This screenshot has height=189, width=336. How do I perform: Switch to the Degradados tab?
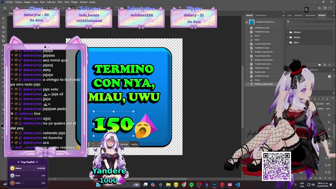[x=311, y=15]
